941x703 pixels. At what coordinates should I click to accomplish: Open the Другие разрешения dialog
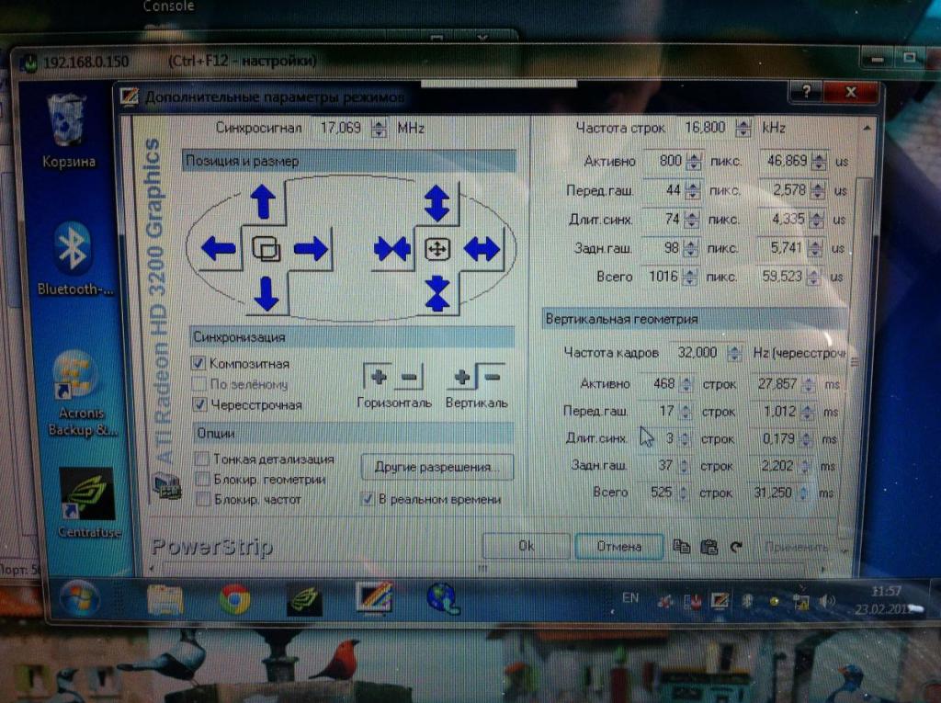click(436, 467)
